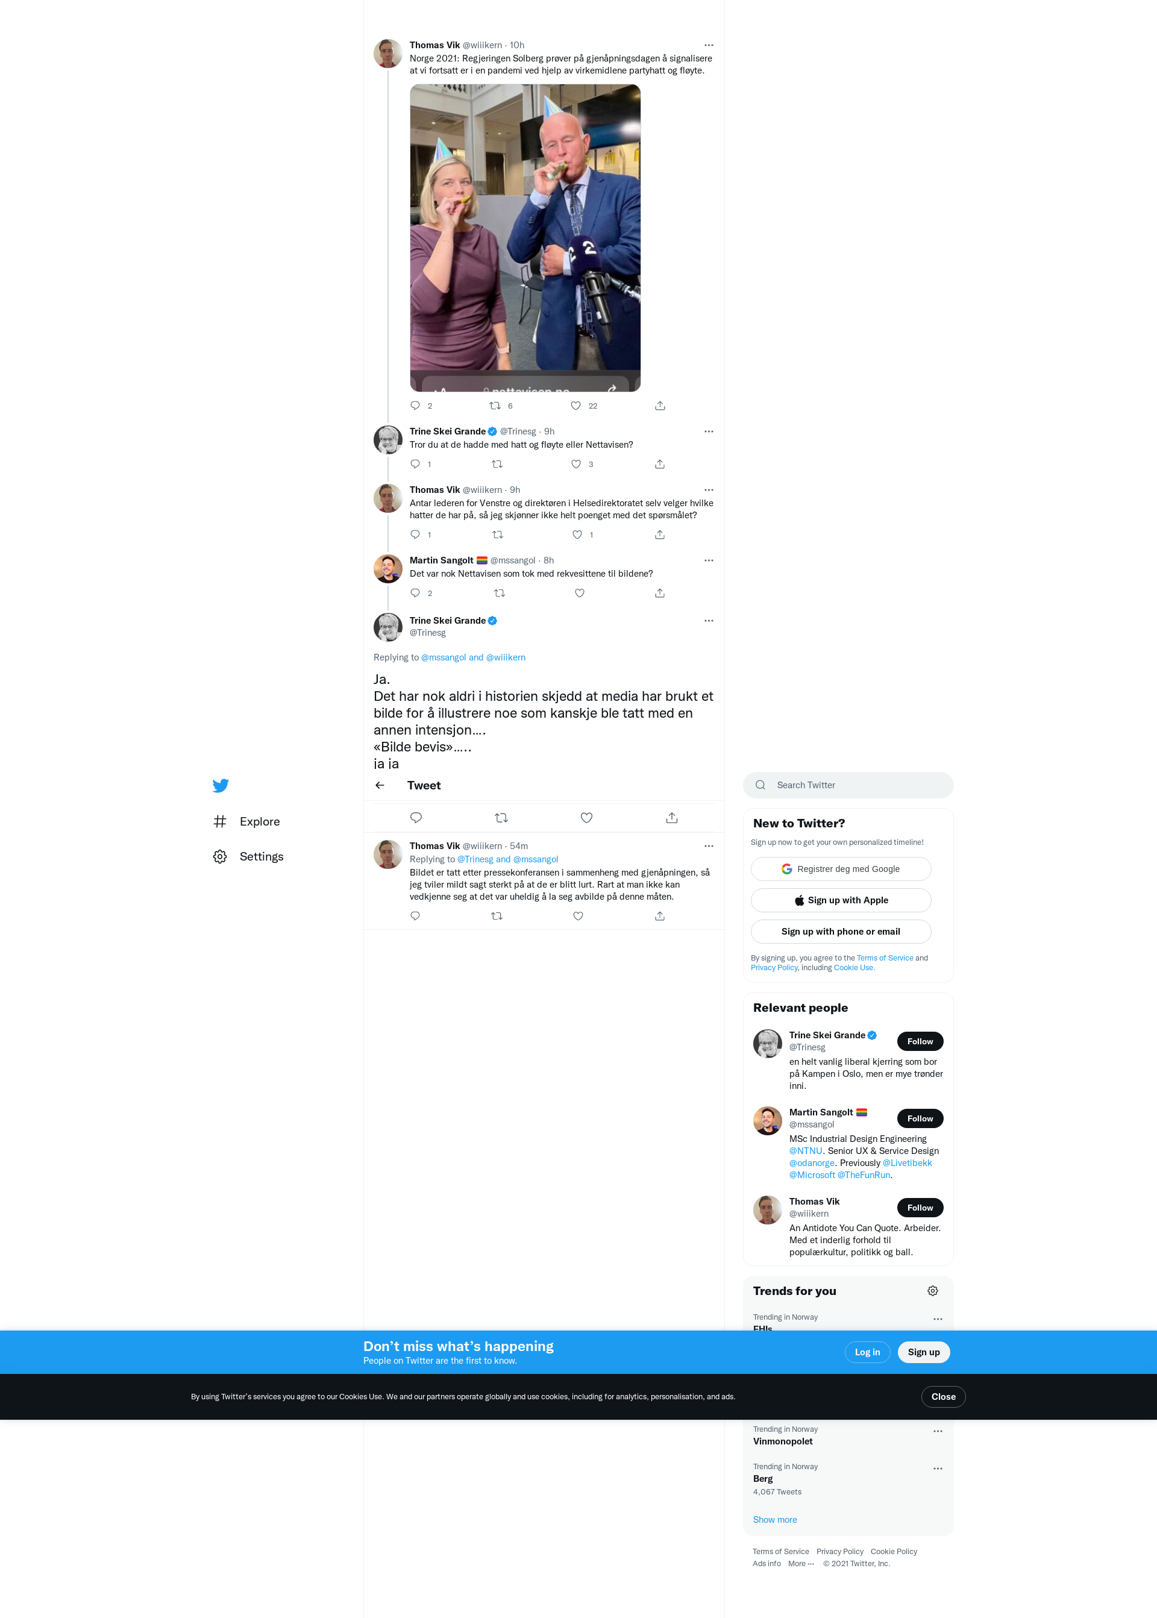This screenshot has height=1618, width=1157.
Task: Go back using the arrow beside Tweet
Action: pos(380,785)
